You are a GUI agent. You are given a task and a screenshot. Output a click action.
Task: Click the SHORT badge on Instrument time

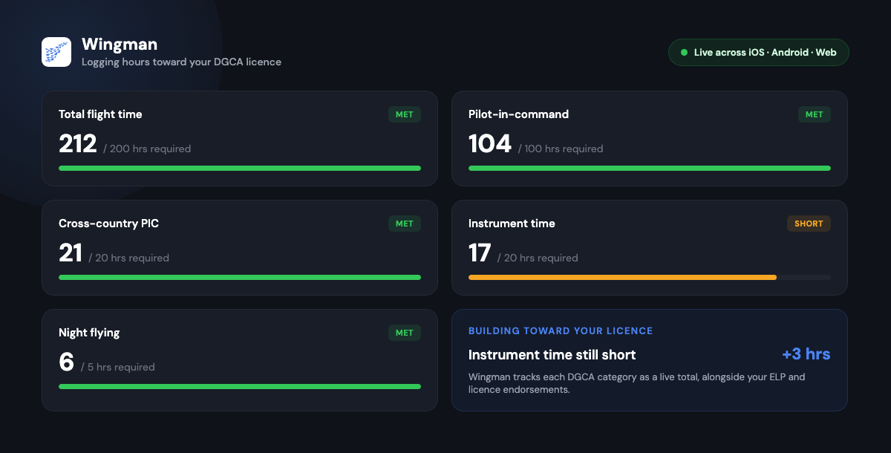809,224
